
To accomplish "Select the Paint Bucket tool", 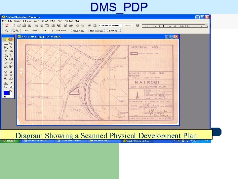I will [x=6, y=59].
